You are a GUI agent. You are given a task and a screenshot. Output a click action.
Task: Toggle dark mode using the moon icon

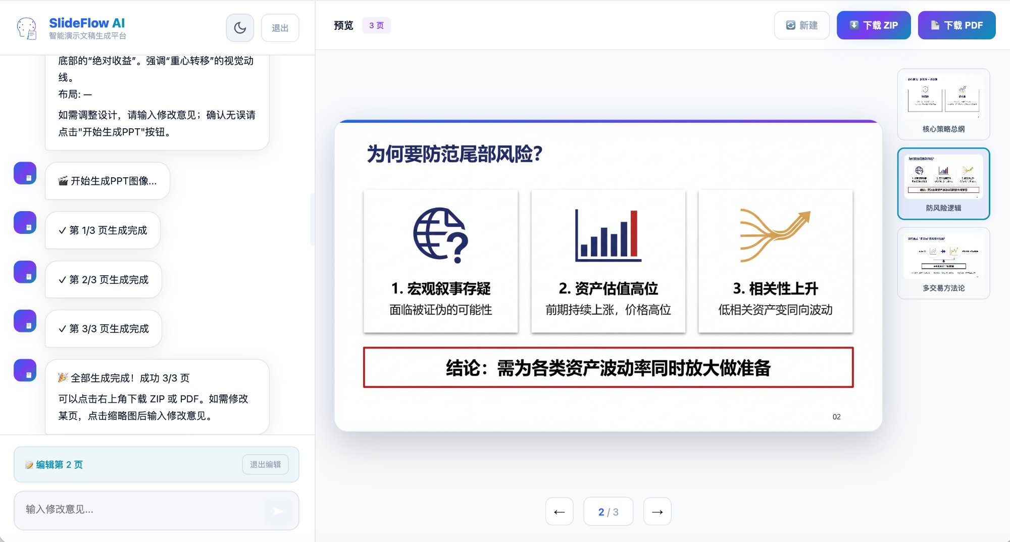240,28
